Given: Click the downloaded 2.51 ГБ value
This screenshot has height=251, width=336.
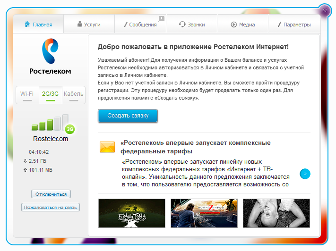Looking at the screenshot, I should 37,161.
